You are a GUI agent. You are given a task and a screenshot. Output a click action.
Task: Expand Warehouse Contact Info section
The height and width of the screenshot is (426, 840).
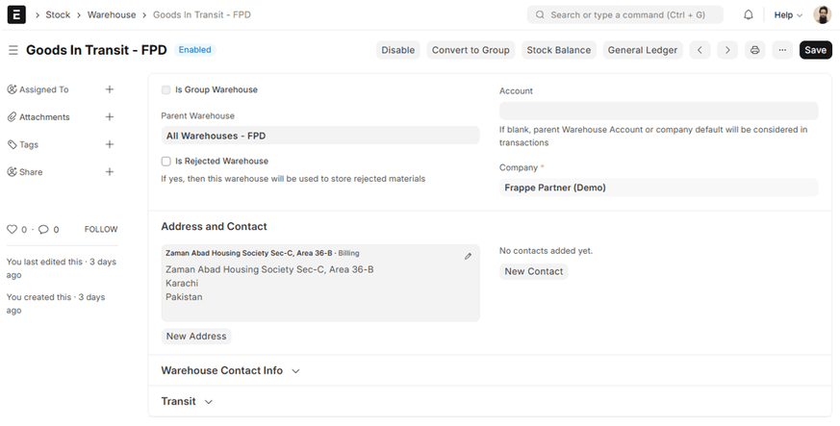click(x=230, y=370)
